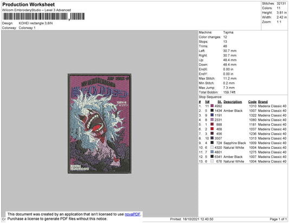Select blue swatch for stop 3

coord(212,115)
